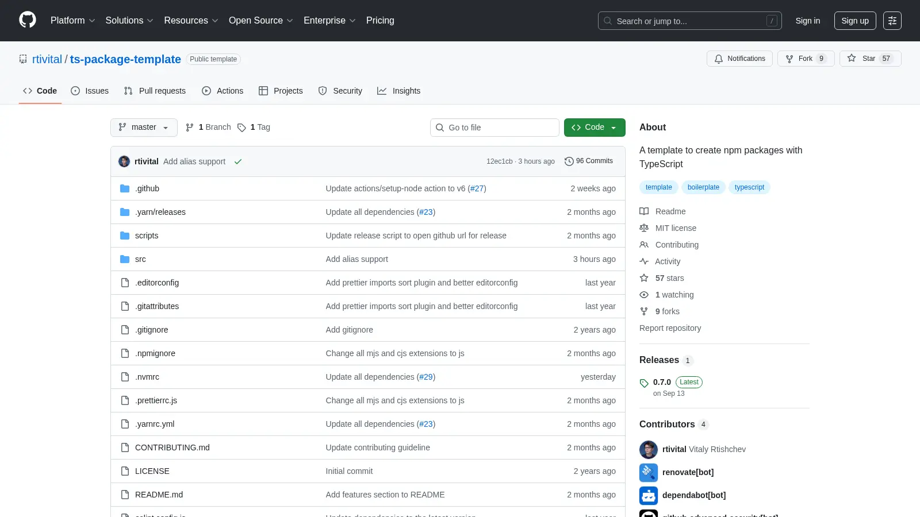Open the Security tab
Image resolution: width=920 pixels, height=517 pixels.
click(340, 91)
